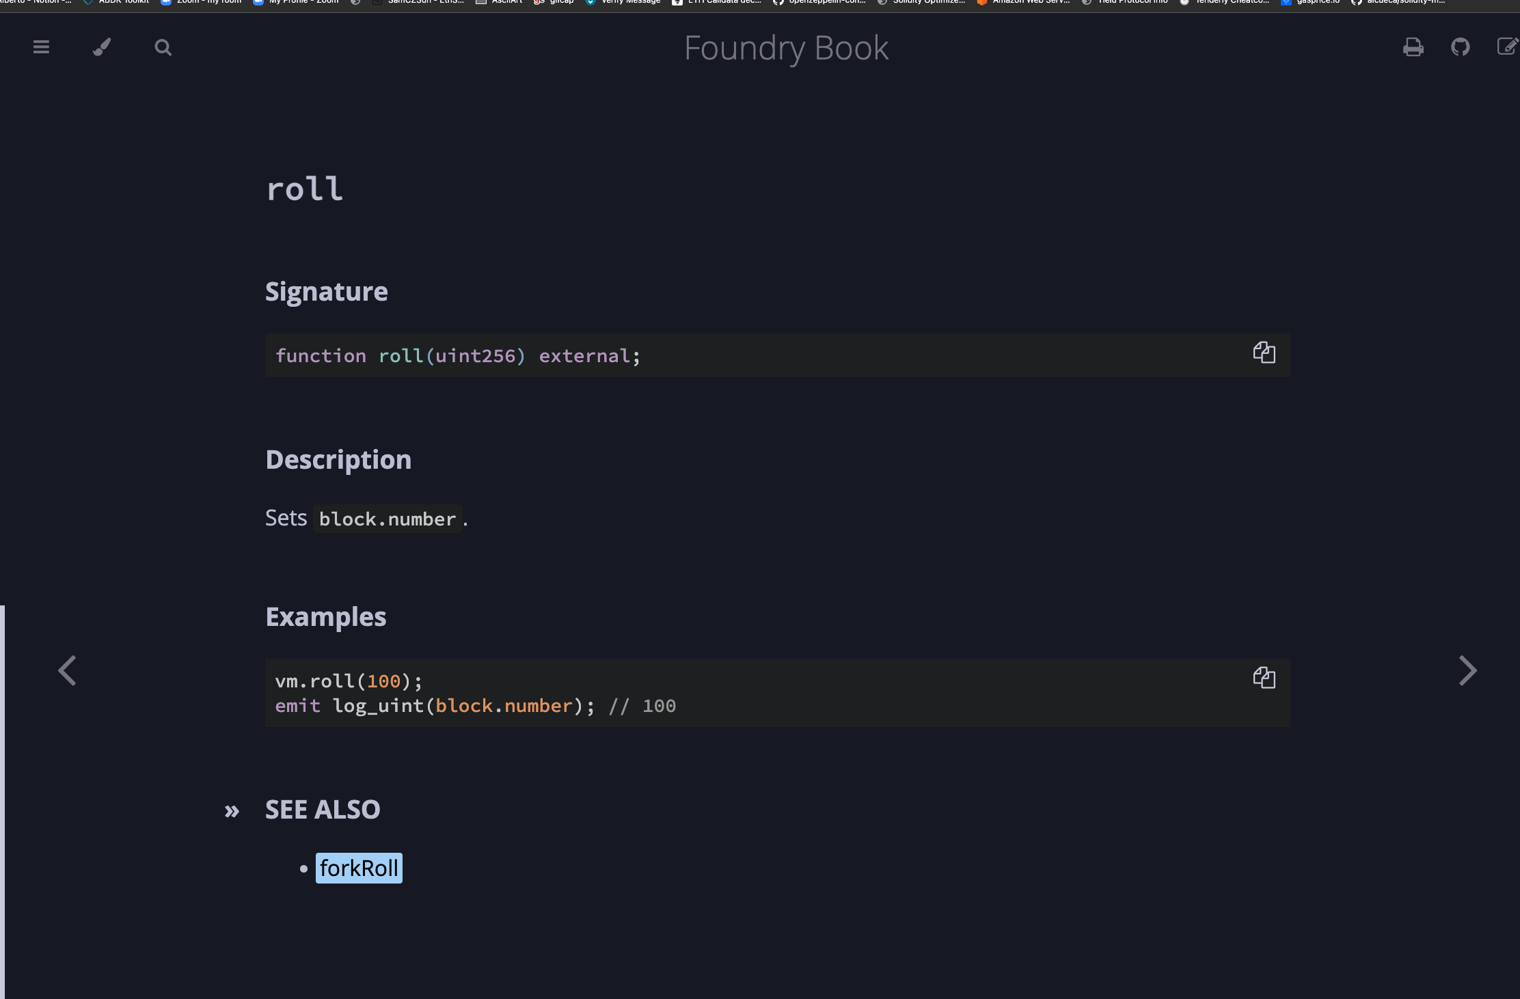Open the theme picker paintbrush icon
The image size is (1520, 999).
click(x=102, y=47)
